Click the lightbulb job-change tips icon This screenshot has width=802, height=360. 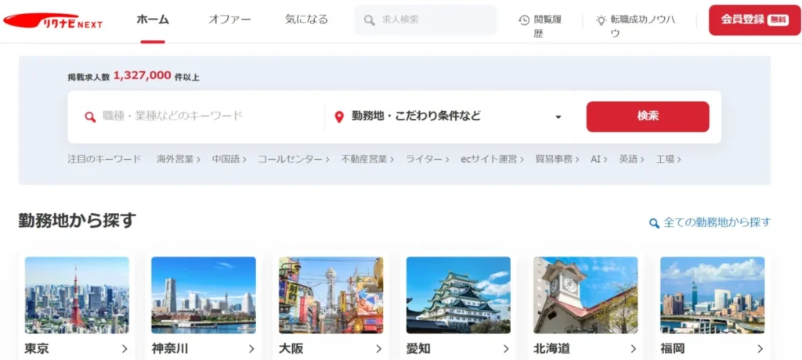point(601,20)
